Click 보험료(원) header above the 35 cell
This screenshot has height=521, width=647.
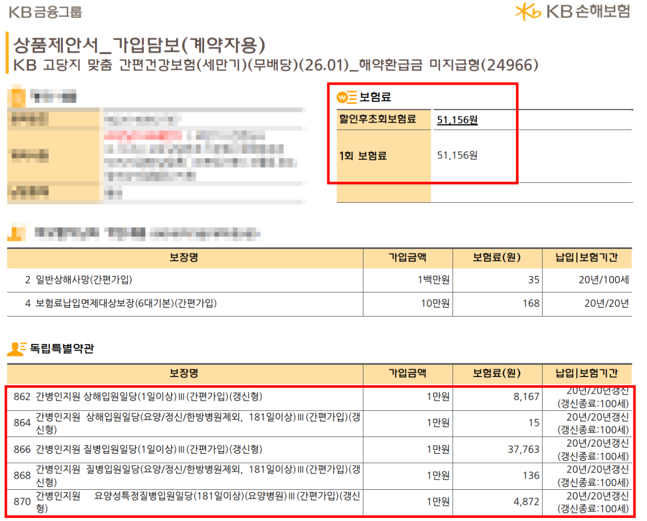point(497,257)
